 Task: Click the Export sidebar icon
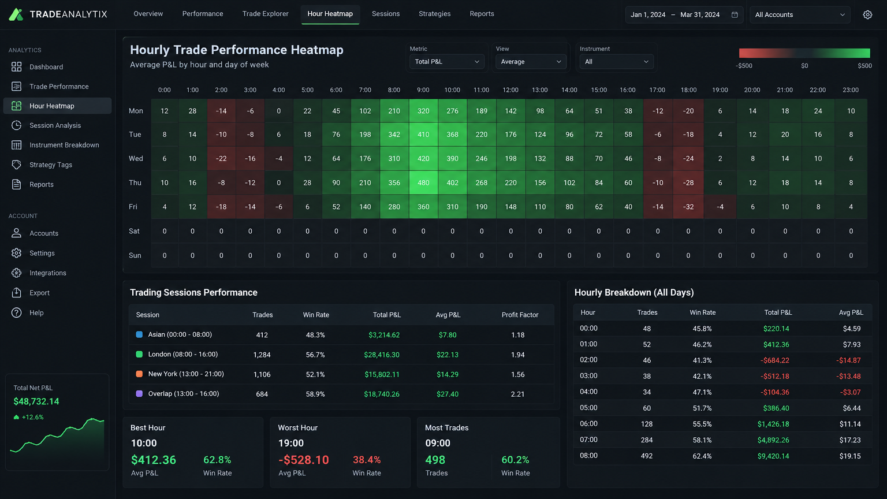tap(17, 293)
